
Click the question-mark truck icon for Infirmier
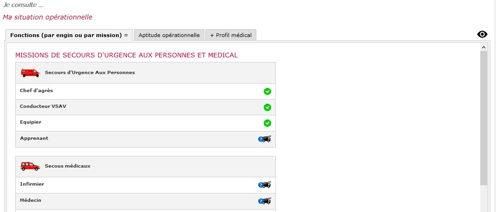pyautogui.click(x=264, y=185)
